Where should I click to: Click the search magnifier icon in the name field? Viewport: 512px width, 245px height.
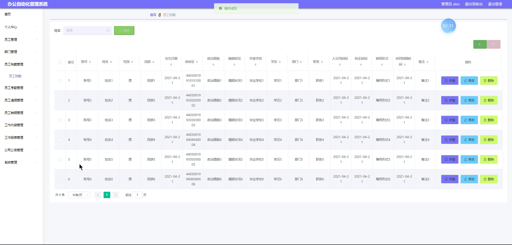pyautogui.click(x=108, y=30)
